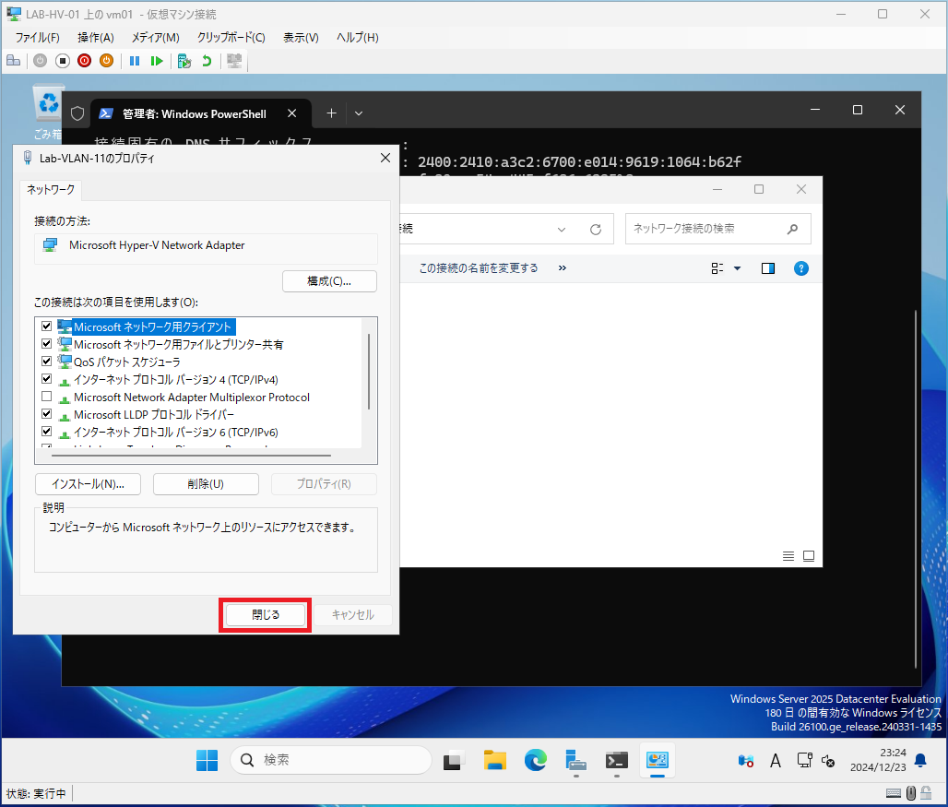Click the Revert green arrow icon

coord(207,61)
